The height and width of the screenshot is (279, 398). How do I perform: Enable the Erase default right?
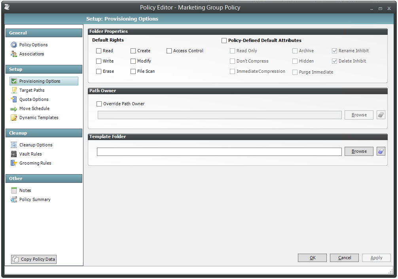[x=99, y=72]
